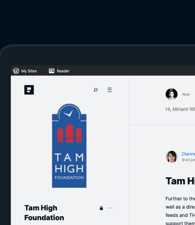Open the Tam Hi post title
195x225 pixels.
[x=180, y=181]
